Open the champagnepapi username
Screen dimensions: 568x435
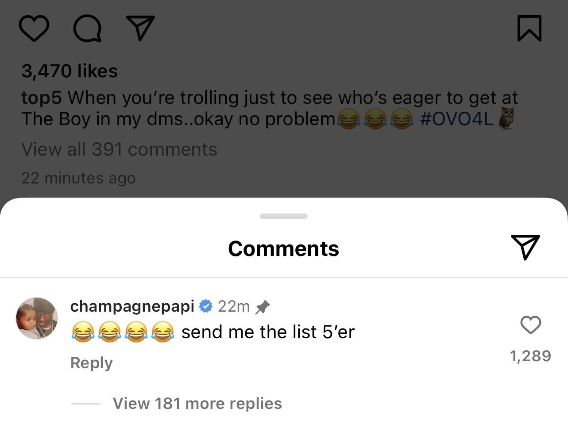point(132,306)
